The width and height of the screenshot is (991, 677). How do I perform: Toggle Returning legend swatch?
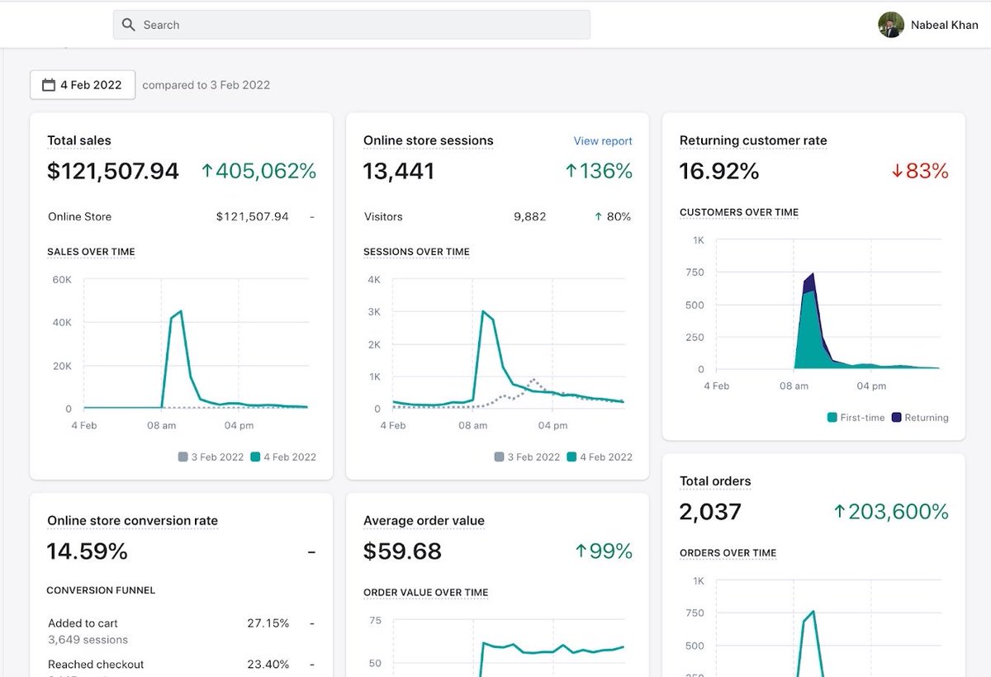[897, 418]
